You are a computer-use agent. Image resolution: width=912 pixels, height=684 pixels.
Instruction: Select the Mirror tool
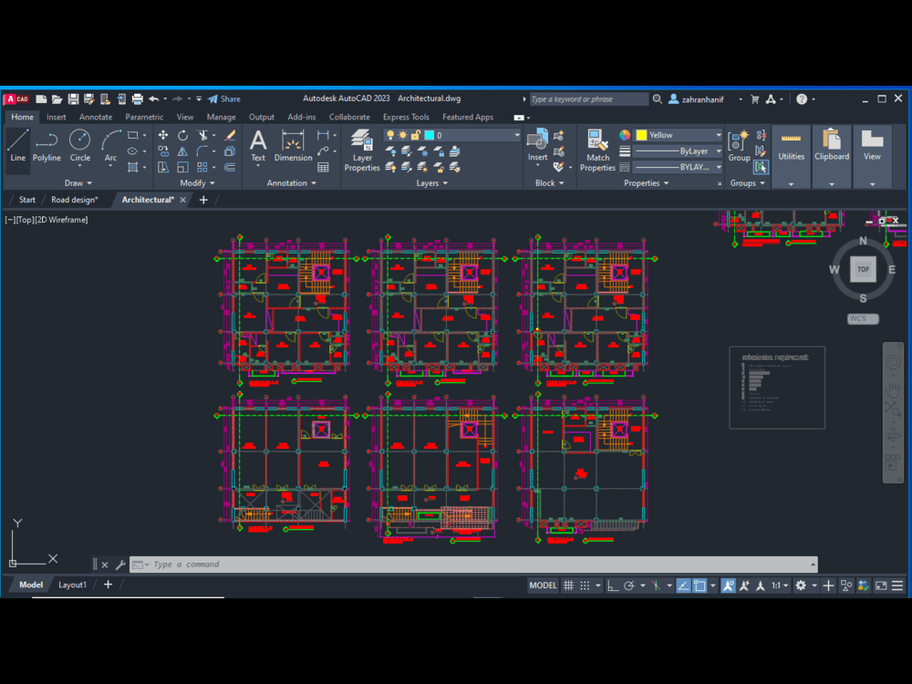click(182, 151)
